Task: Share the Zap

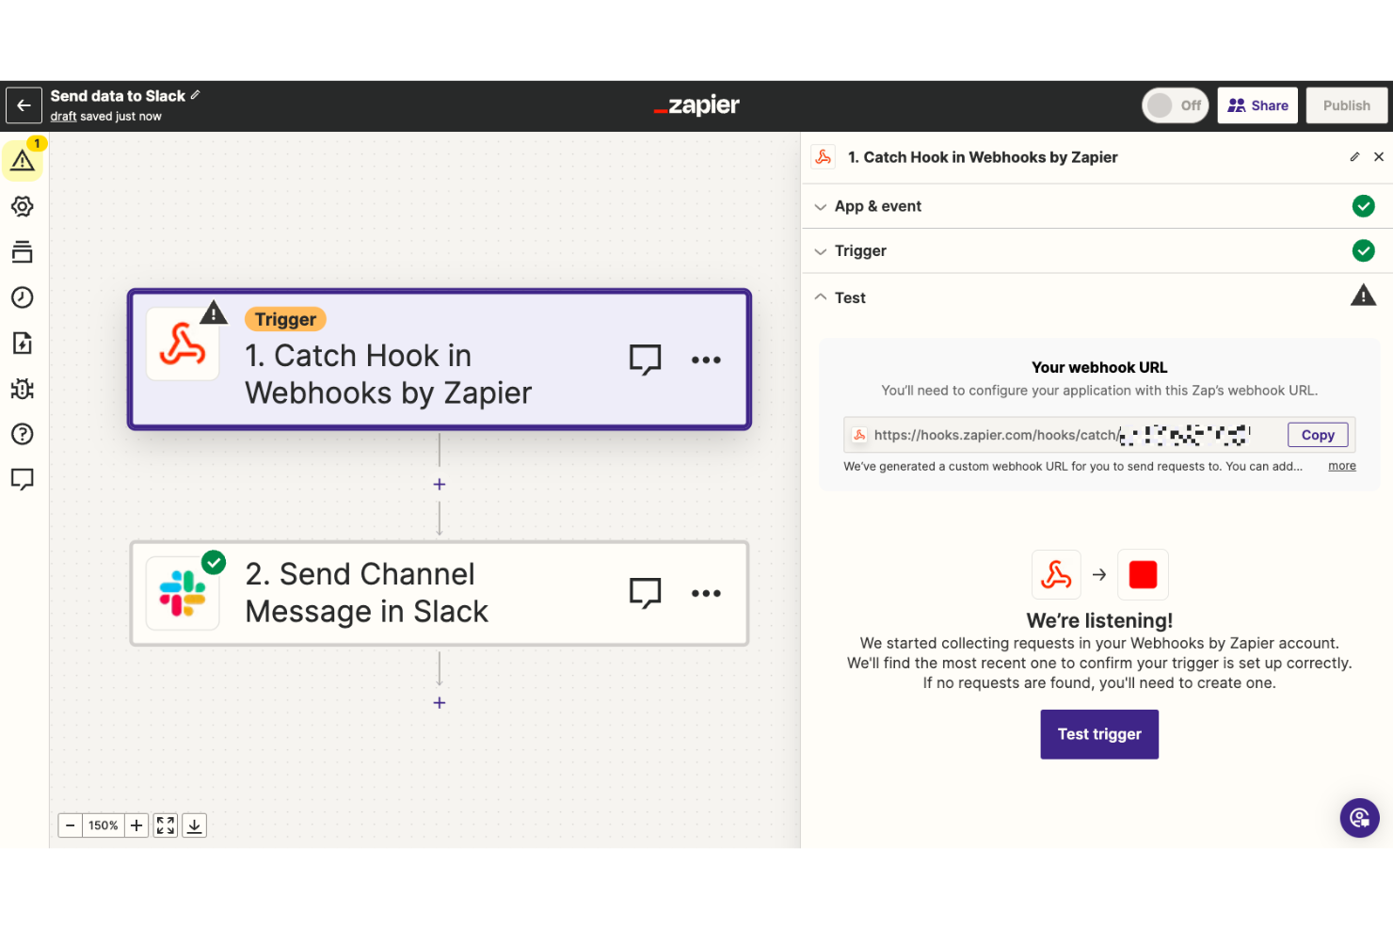Action: [1257, 105]
